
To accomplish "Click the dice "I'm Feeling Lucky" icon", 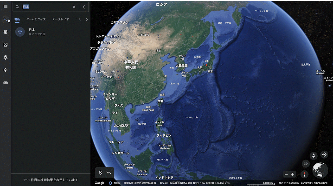I will 5,45.
